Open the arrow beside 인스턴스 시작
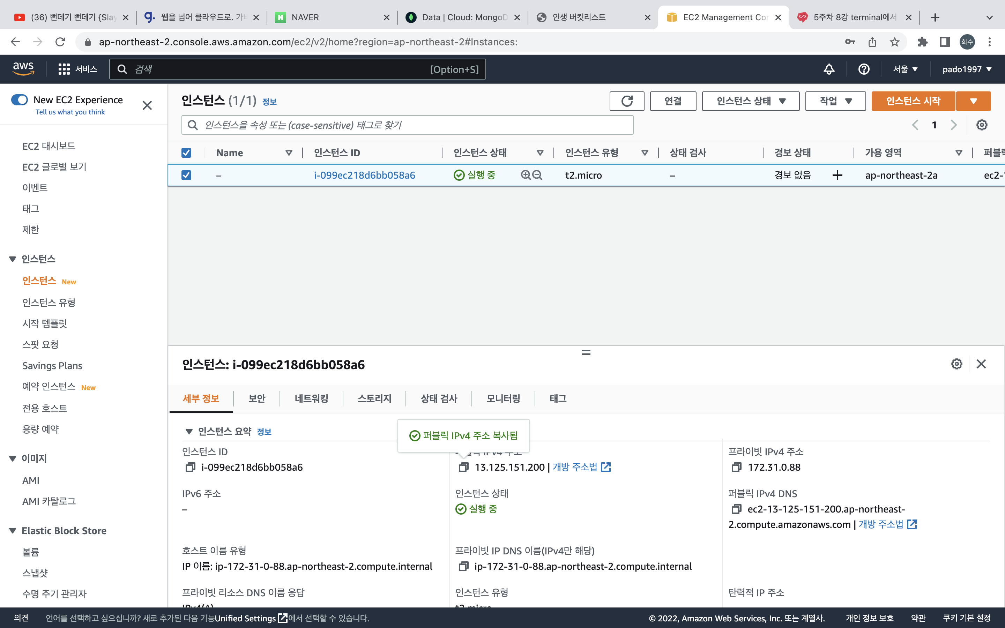Screen dimensions: 1005x628 (973, 101)
